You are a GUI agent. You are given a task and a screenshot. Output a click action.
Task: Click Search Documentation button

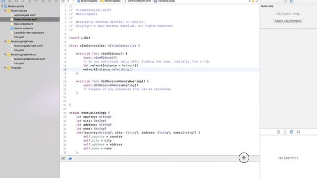tap(288, 21)
